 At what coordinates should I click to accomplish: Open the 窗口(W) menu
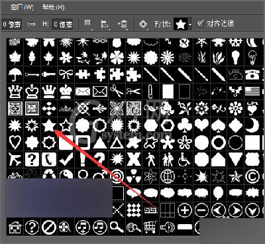[x=22, y=7]
